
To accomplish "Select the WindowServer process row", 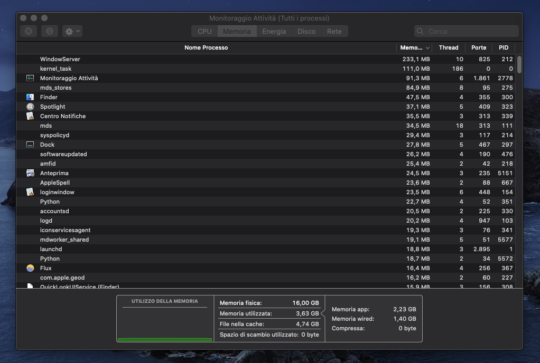I will [266, 59].
